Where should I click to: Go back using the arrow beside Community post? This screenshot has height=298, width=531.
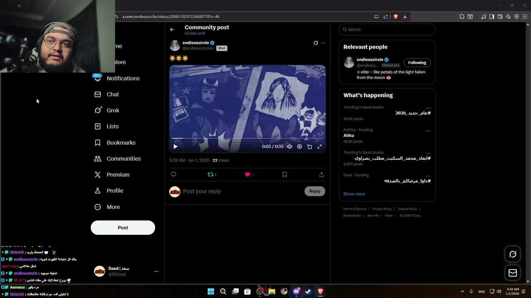172,29
